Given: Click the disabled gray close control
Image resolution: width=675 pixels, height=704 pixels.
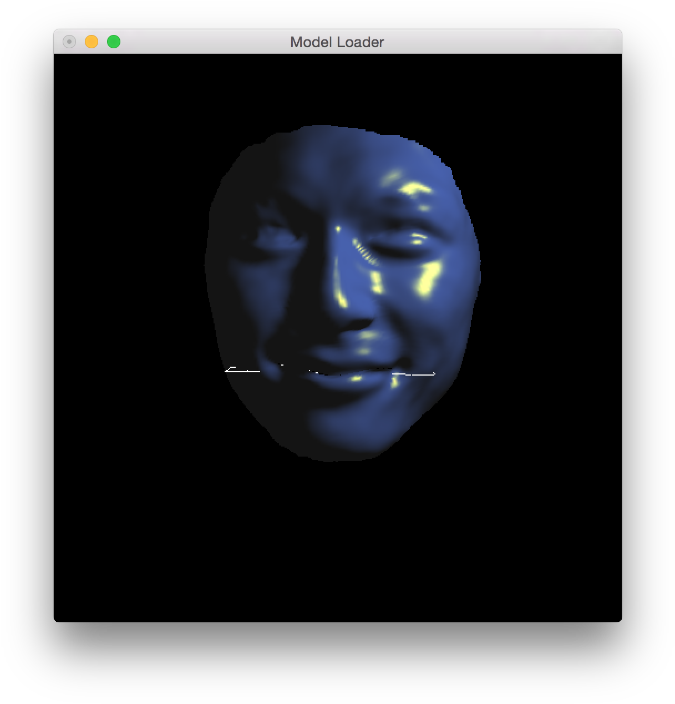Looking at the screenshot, I should [x=69, y=42].
